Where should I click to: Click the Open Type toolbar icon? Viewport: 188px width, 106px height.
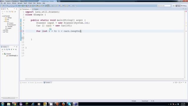coord(37,6)
